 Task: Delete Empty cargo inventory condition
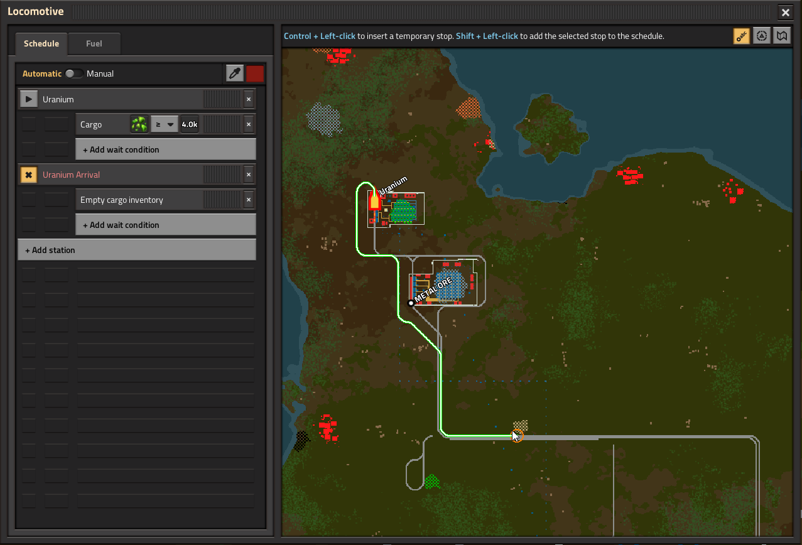(249, 200)
